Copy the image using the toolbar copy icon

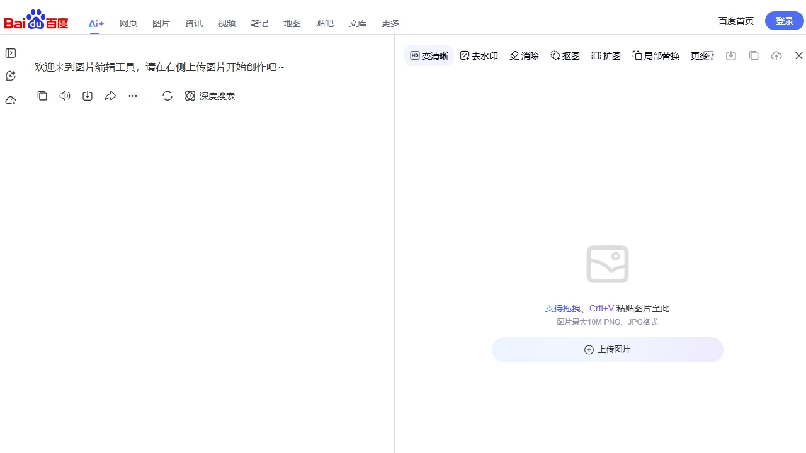coord(754,55)
